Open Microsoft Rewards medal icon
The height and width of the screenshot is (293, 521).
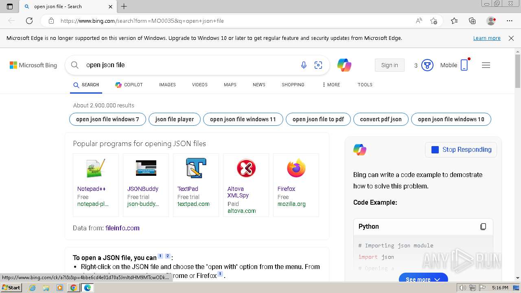click(x=427, y=65)
